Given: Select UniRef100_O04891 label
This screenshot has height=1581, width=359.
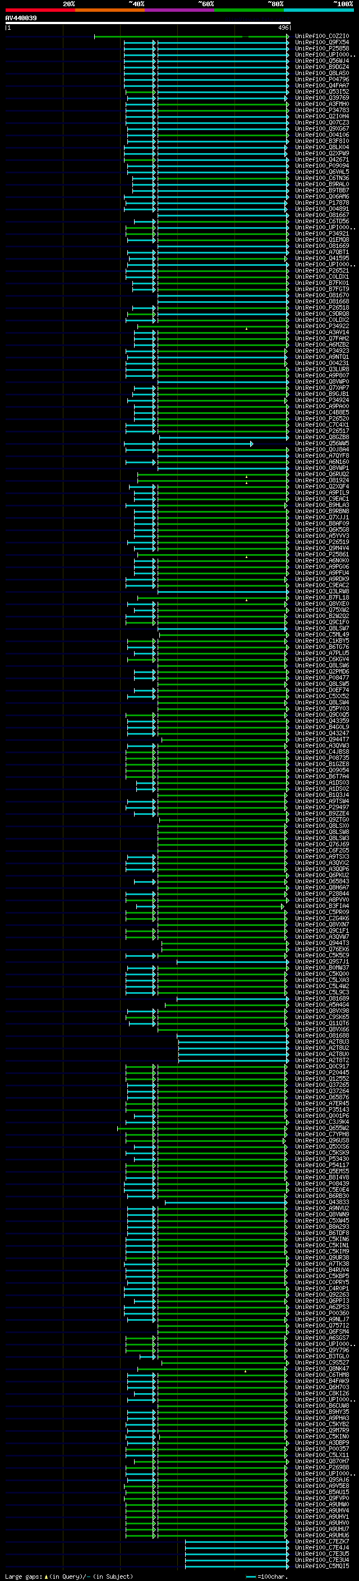Looking at the screenshot, I should [322, 209].
